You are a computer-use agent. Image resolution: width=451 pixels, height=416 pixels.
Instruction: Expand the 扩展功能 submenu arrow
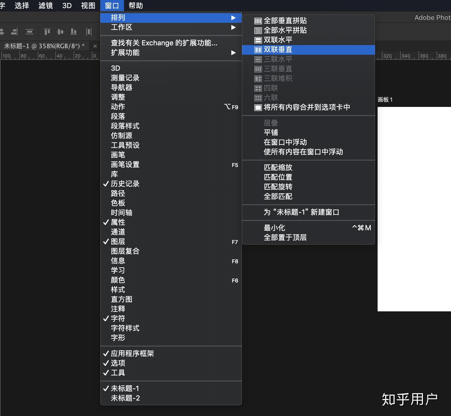coord(233,53)
